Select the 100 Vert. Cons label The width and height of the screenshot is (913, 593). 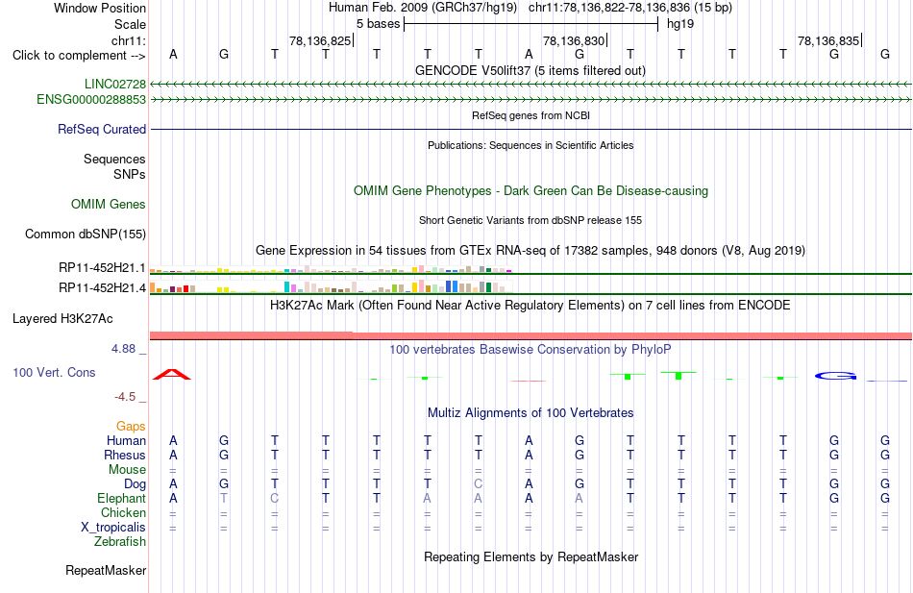(x=54, y=372)
